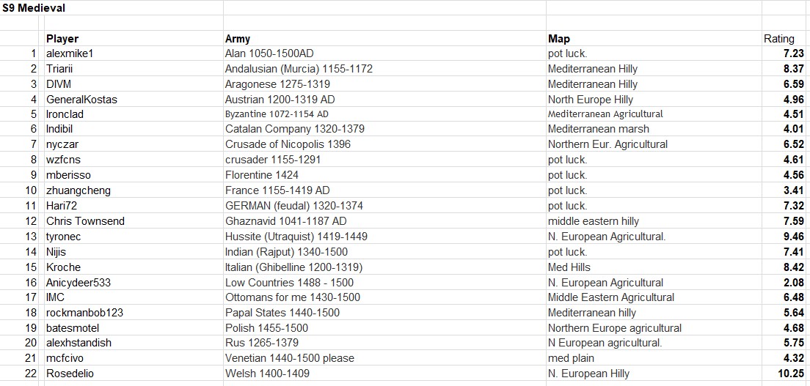Select the Mediterranean marsh map cell
Image resolution: width=810 pixels, height=386 pixels.
click(598, 129)
